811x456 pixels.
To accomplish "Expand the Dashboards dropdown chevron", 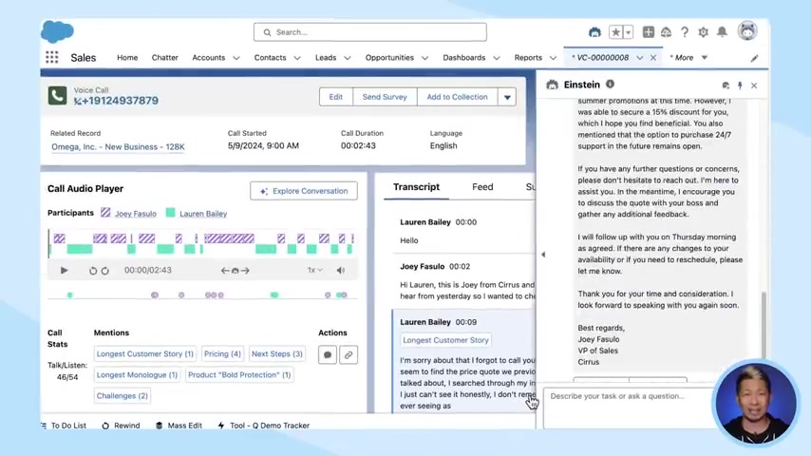I will coord(497,58).
